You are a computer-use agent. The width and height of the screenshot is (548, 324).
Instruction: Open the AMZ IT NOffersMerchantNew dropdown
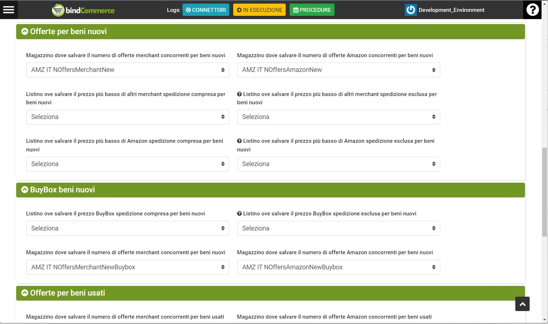point(128,70)
